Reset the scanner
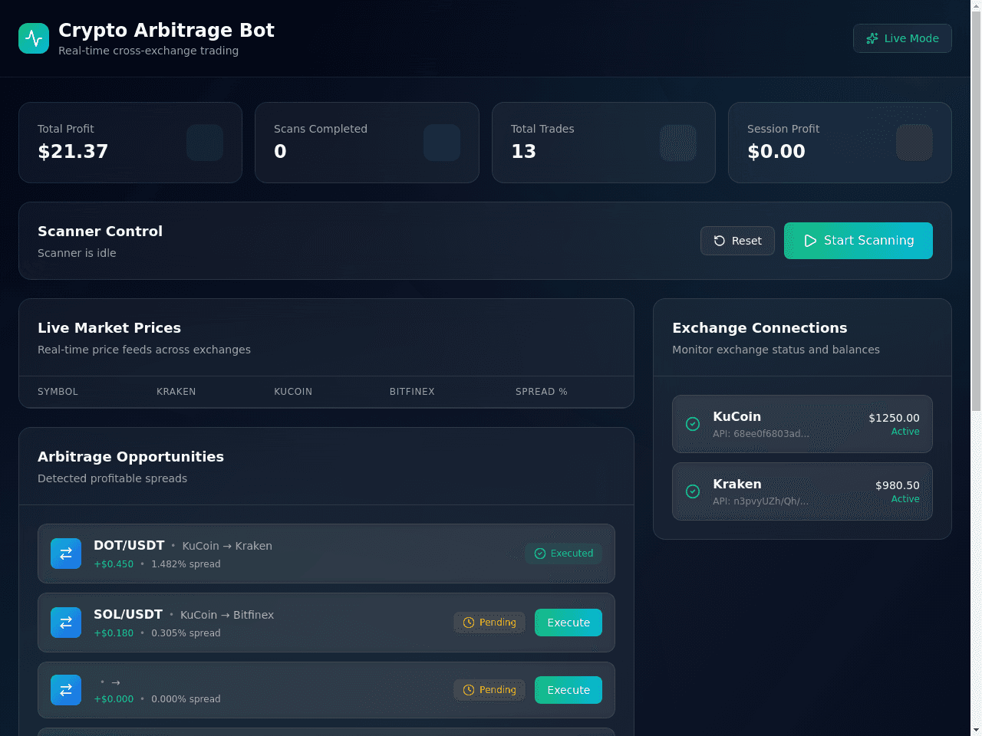 [737, 241]
